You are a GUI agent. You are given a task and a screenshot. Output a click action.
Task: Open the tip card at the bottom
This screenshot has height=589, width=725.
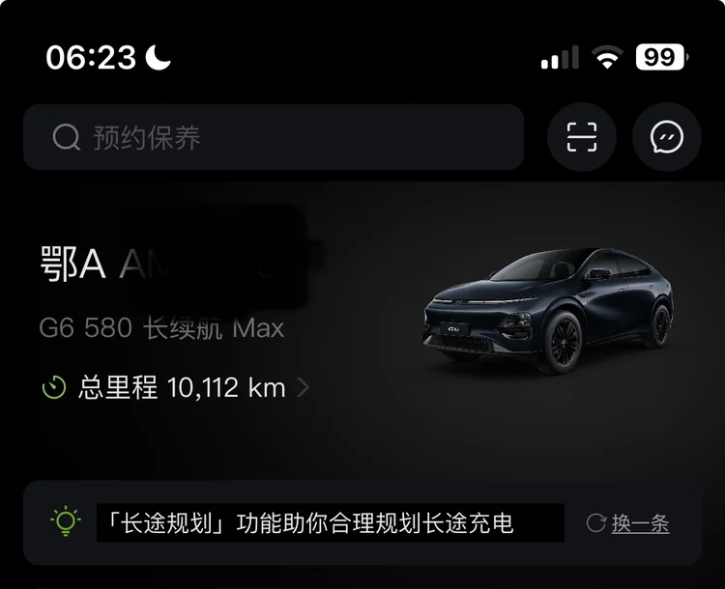362,523
